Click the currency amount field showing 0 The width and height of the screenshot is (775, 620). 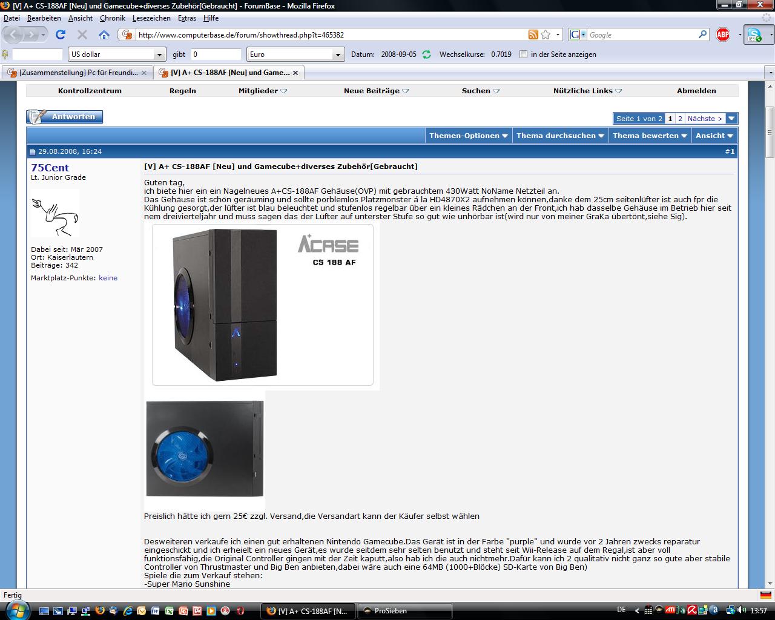[x=216, y=54]
